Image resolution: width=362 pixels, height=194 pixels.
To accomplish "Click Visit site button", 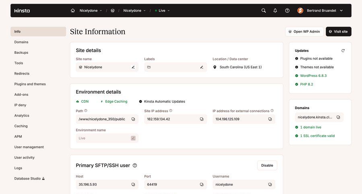I will tap(338, 32).
